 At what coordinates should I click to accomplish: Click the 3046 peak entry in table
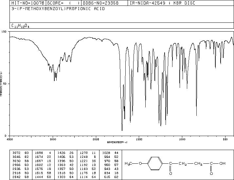point(21,157)
